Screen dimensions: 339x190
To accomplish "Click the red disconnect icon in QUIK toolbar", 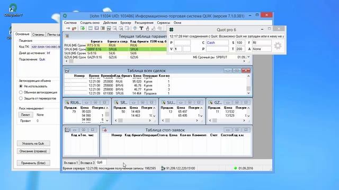I will (x=74, y=28).
